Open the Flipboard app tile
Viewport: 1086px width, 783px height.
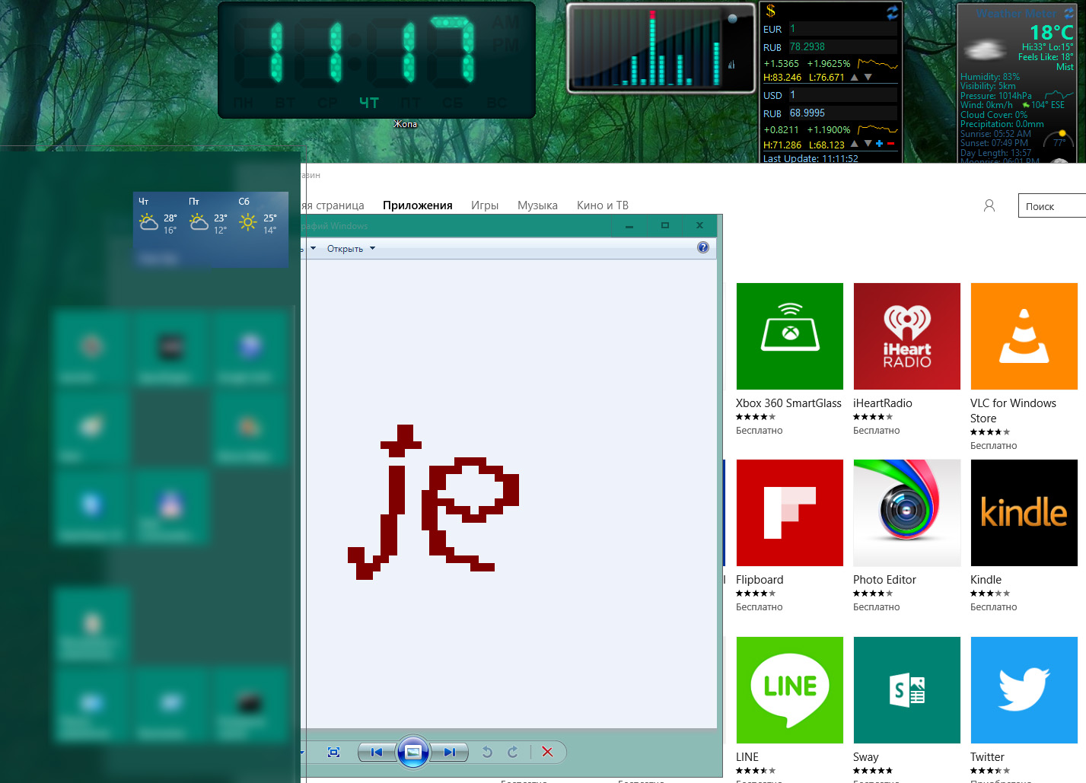789,513
